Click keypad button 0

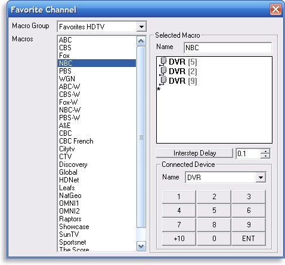click(x=214, y=239)
